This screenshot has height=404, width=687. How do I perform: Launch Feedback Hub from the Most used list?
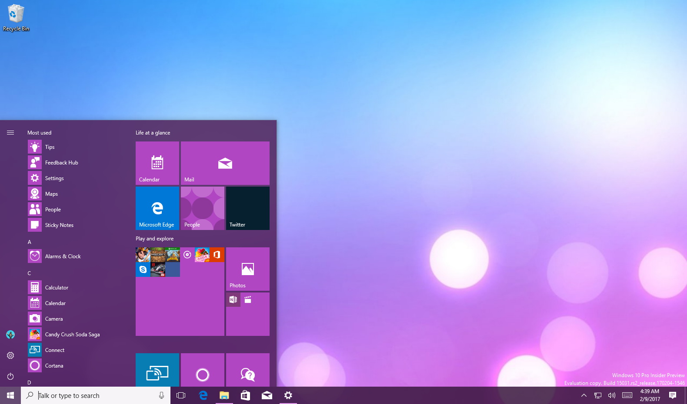point(78,163)
